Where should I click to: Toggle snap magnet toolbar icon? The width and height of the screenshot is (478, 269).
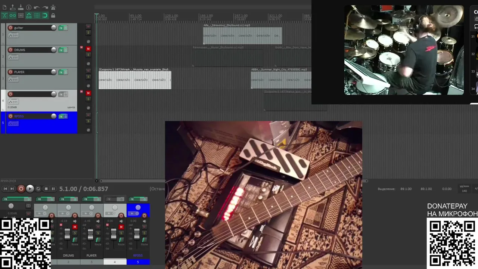45,15
